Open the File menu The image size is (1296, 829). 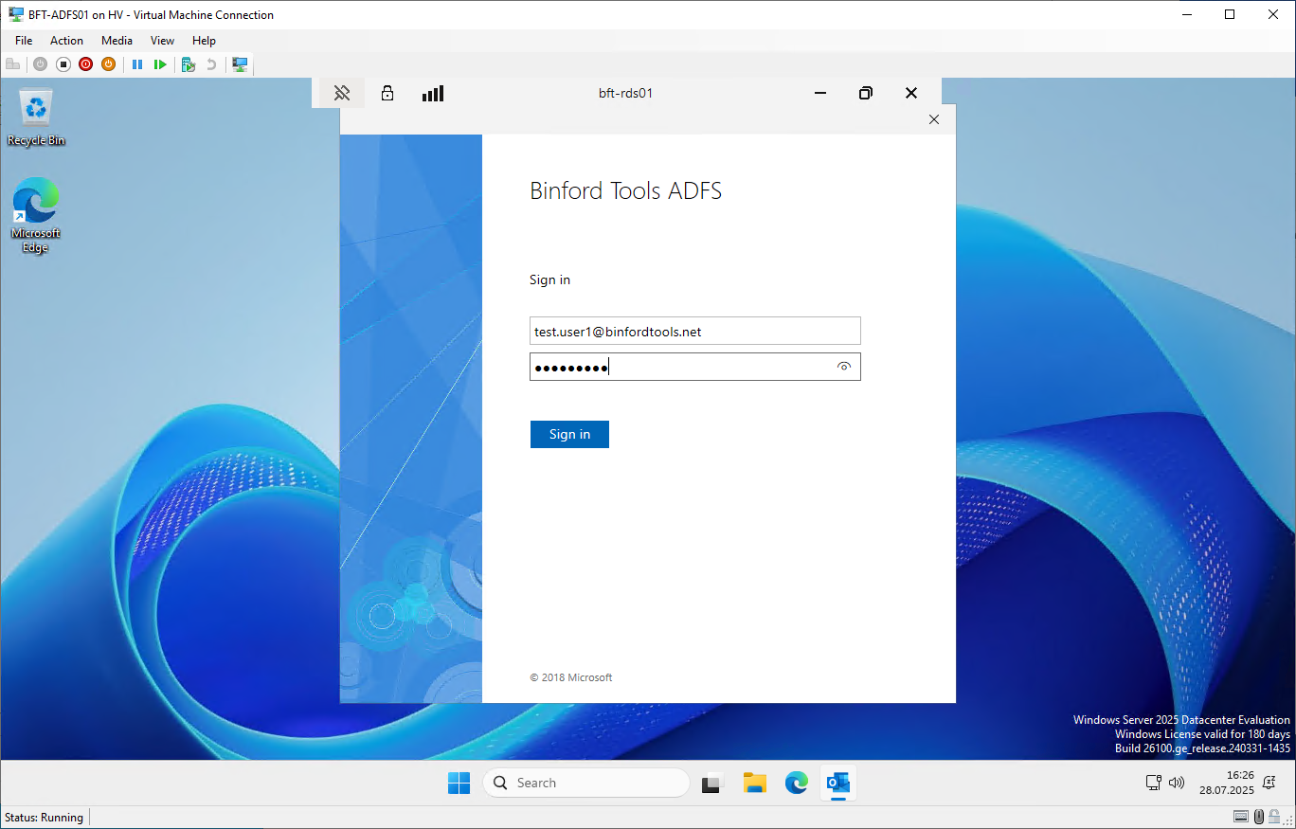24,41
